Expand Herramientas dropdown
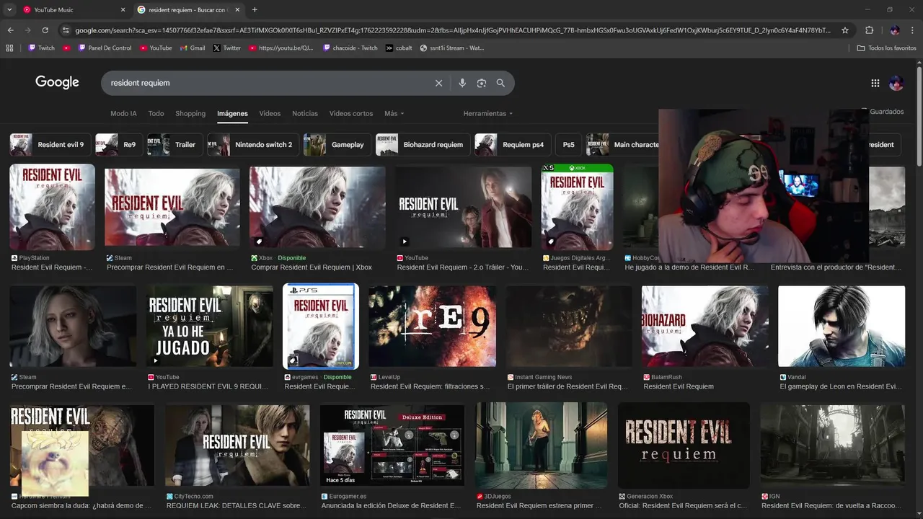 pyautogui.click(x=488, y=113)
